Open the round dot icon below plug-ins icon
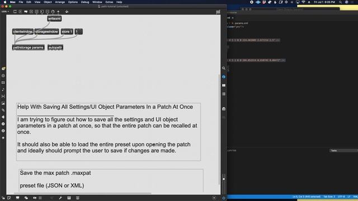 coord(3,124)
